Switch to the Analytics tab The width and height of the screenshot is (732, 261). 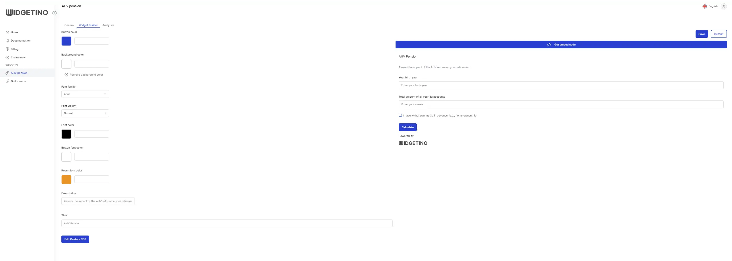(108, 25)
